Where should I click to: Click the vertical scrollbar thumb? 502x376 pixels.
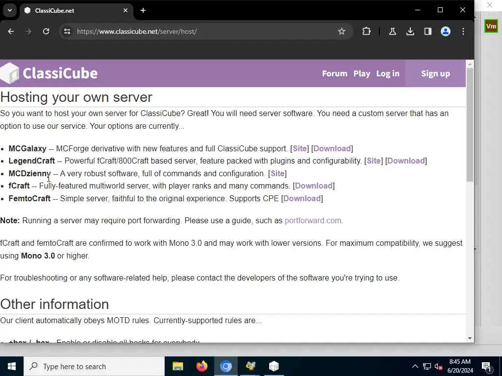coord(470,125)
